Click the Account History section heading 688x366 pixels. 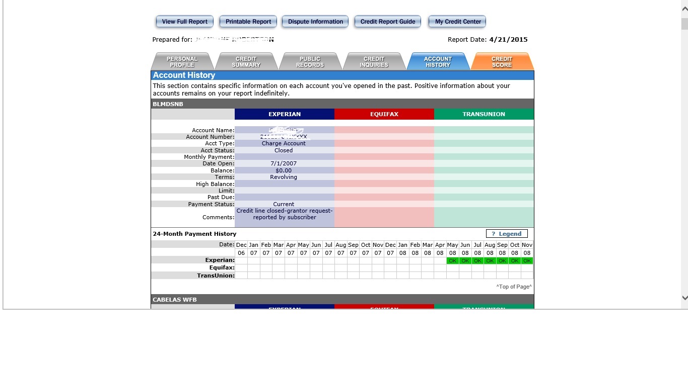(x=184, y=75)
